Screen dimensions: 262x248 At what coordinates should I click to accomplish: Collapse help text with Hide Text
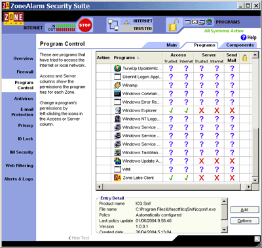(x=79, y=238)
